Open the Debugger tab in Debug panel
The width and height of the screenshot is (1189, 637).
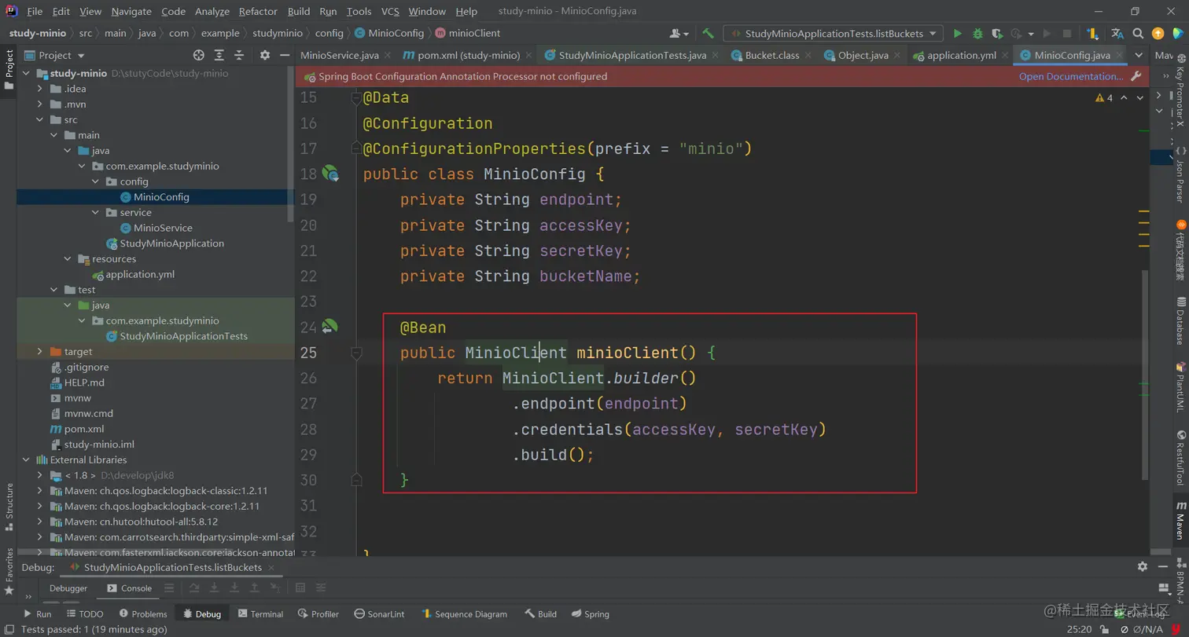(68, 588)
